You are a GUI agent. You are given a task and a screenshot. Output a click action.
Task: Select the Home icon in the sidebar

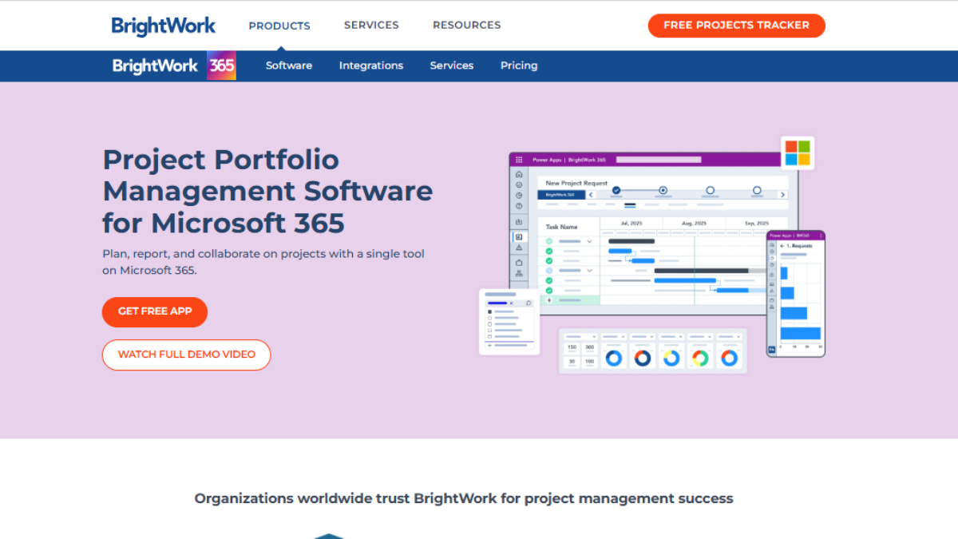click(x=519, y=174)
